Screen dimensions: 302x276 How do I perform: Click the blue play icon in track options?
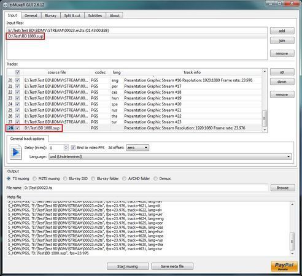point(16,152)
